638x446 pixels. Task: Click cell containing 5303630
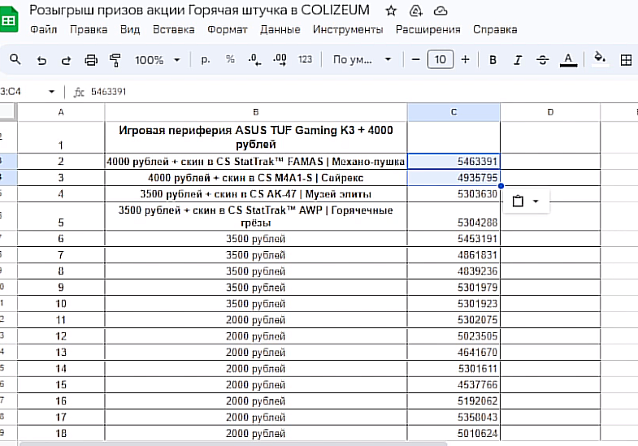(454, 194)
